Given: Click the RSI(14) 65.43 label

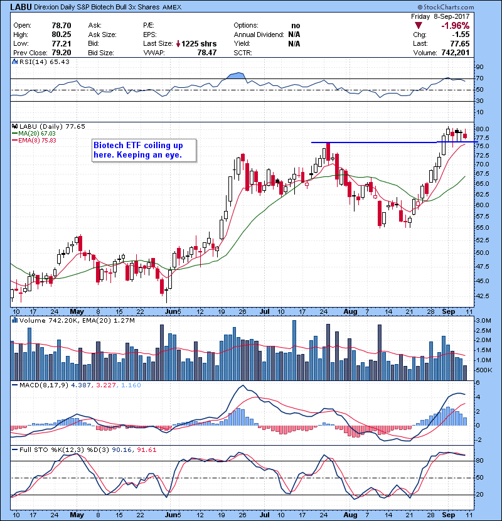Looking at the screenshot, I should click(45, 62).
